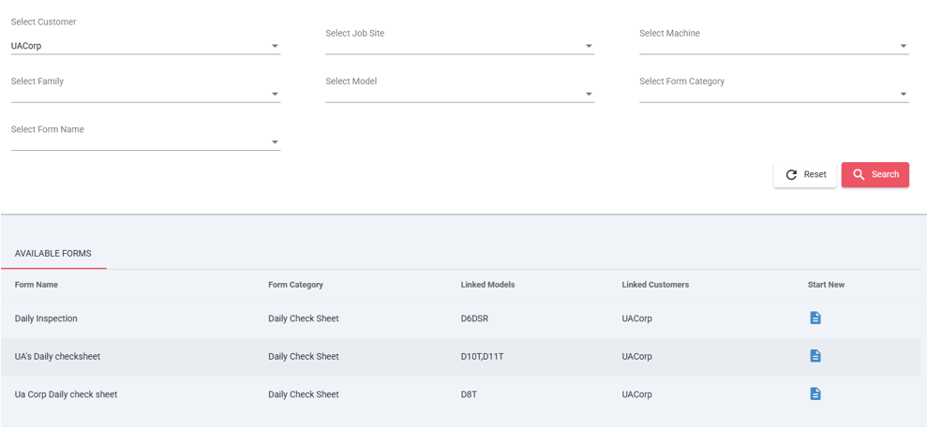Open the Select Machine dropdown
Screen dimensions: 927x430
(x=903, y=46)
